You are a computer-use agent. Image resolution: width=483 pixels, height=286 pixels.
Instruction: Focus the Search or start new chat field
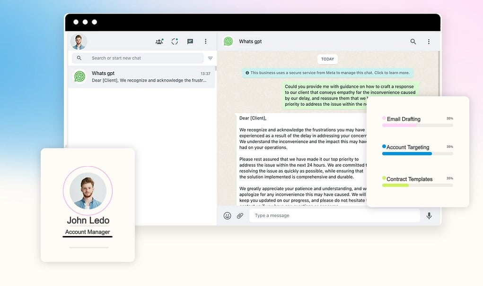(138, 58)
